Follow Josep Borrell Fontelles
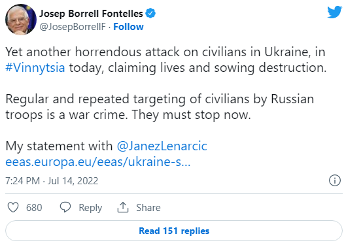 coord(128,27)
